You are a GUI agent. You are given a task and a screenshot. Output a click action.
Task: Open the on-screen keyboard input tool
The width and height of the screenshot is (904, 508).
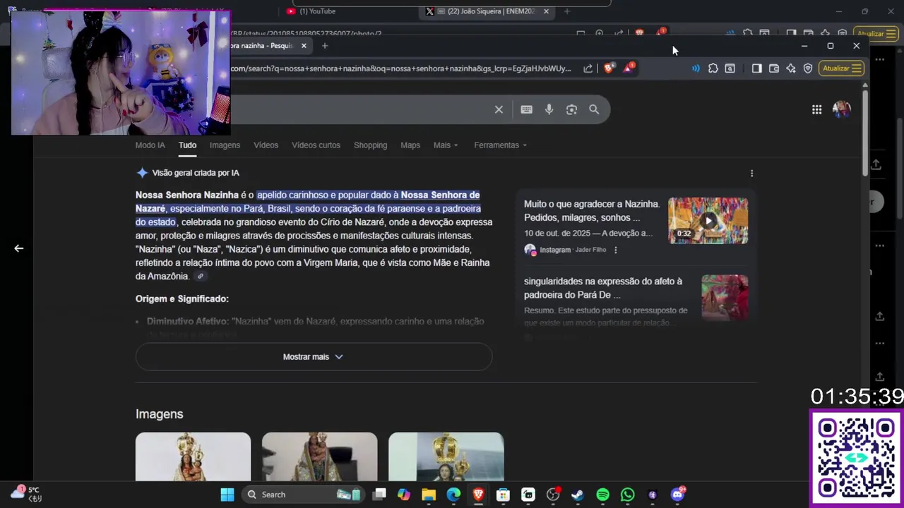click(x=526, y=109)
